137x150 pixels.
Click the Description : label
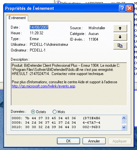pyautogui.click(x=20, y=59)
